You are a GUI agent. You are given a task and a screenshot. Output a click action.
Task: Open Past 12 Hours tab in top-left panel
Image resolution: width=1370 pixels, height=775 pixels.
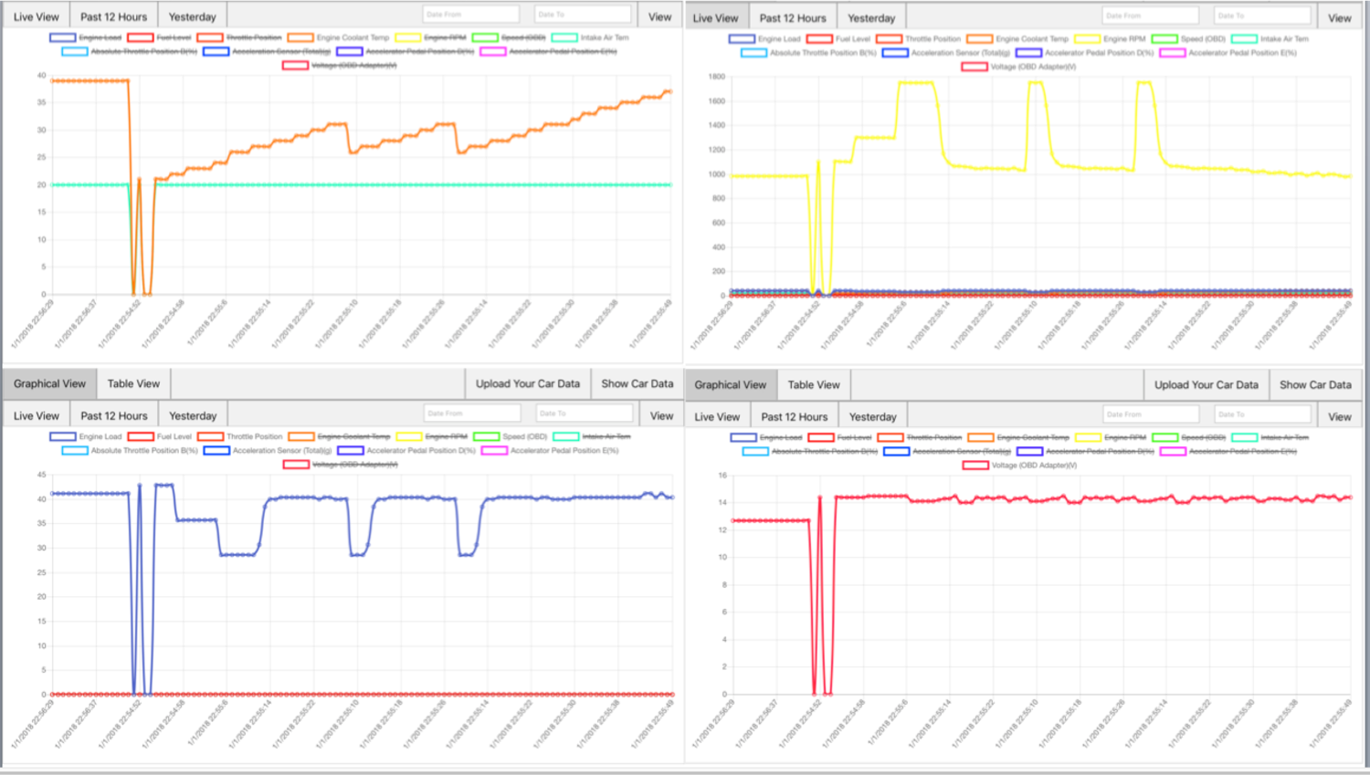click(x=113, y=16)
